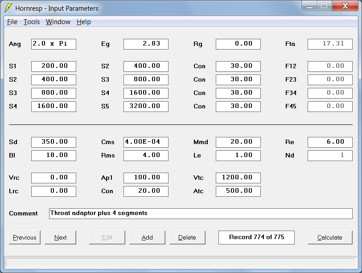This screenshot has width=362, height=273.
Task: Select the Fta field showing 17.31
Action: 330,44
